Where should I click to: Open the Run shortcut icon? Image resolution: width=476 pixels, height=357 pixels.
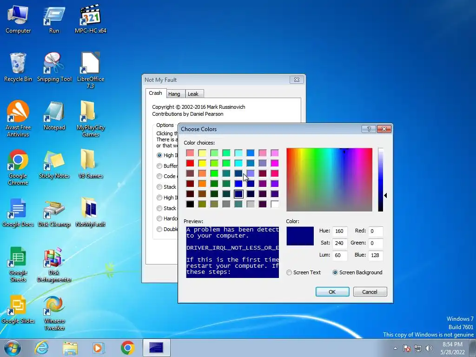click(x=54, y=19)
